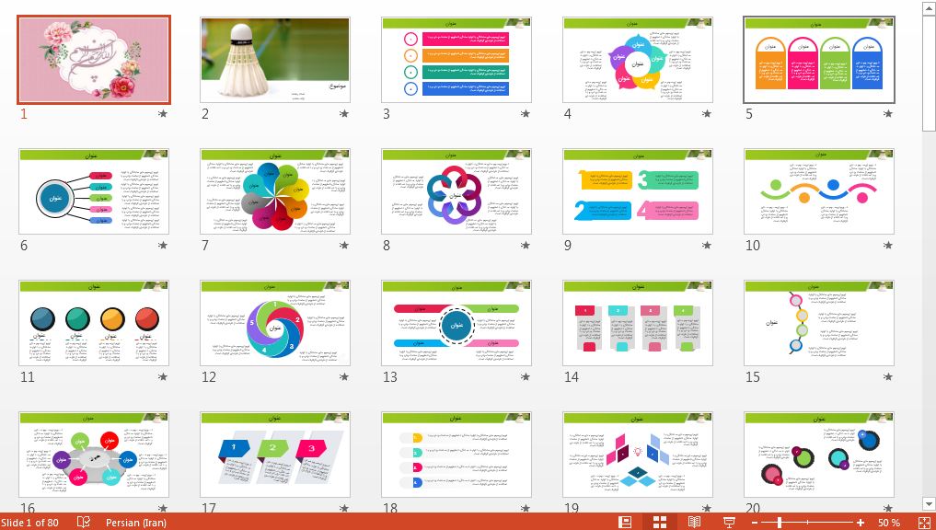Viewport: 936px width, 530px height.
Task: Select slide 9 with four numbered boxes
Action: click(x=637, y=191)
